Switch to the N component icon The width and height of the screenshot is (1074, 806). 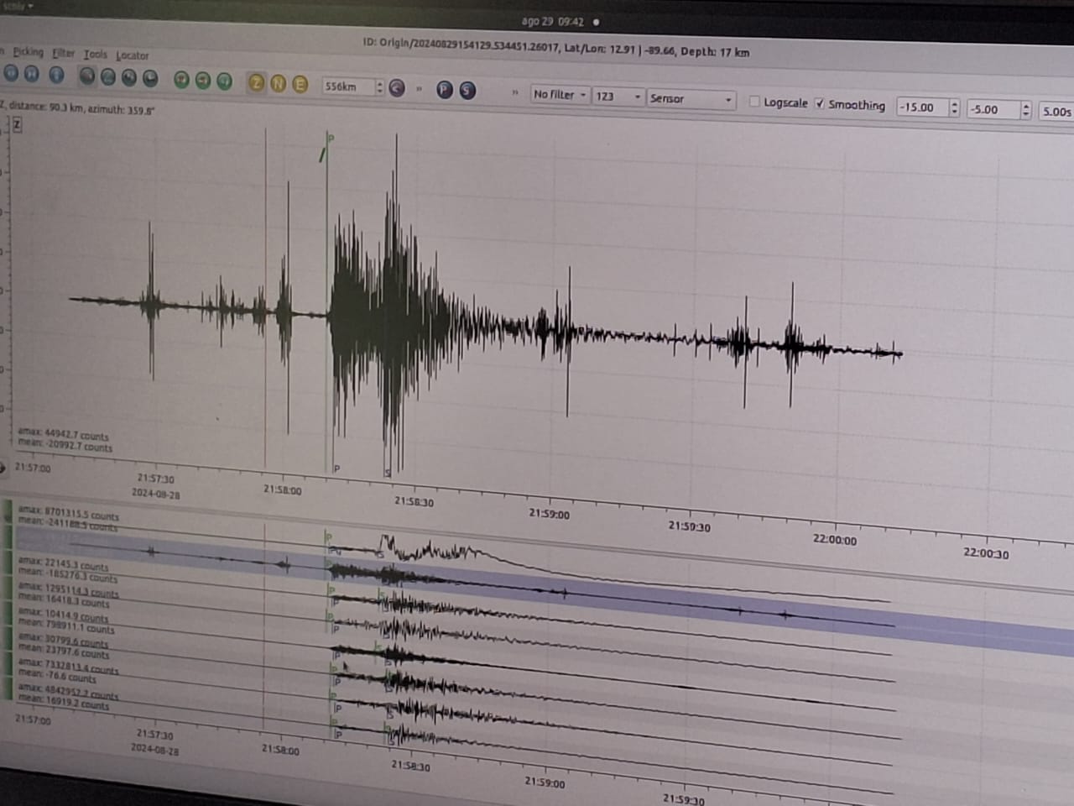(x=278, y=83)
